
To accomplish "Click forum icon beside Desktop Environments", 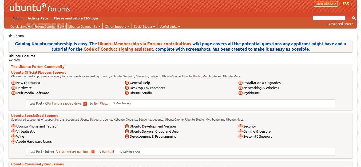I will [127, 88].
